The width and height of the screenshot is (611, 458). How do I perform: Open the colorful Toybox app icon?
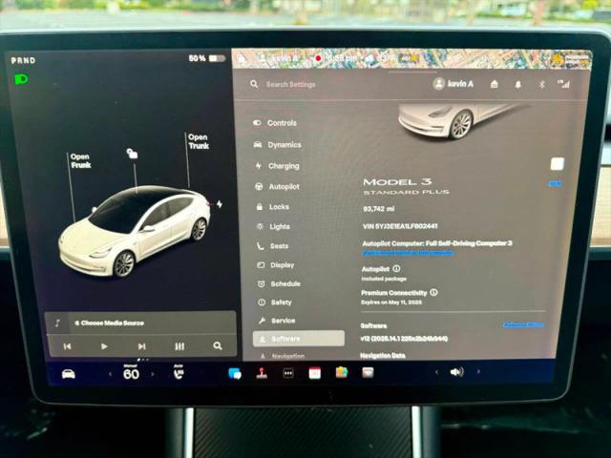click(x=342, y=373)
